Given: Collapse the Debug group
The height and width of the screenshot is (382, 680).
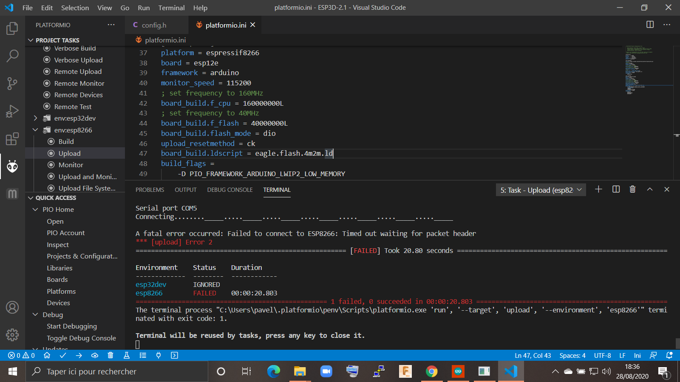Looking at the screenshot, I should tap(35, 315).
